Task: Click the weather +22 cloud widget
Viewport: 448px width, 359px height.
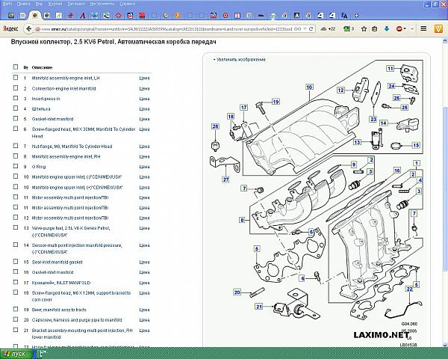Action: click(328, 28)
